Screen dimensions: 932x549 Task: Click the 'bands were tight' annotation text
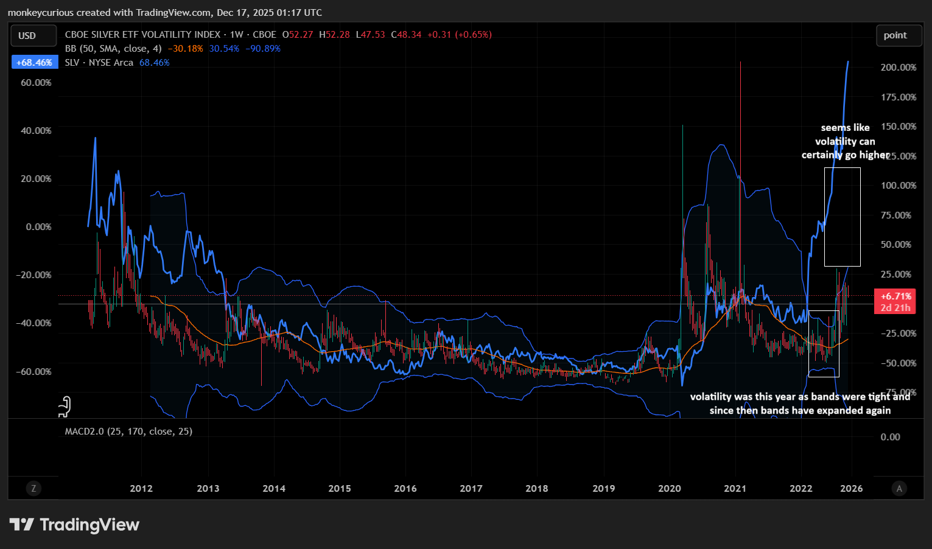(x=800, y=404)
